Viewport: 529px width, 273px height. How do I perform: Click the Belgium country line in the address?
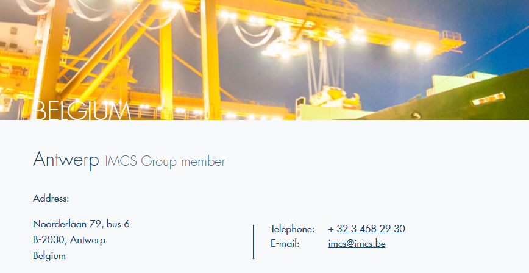click(x=49, y=256)
